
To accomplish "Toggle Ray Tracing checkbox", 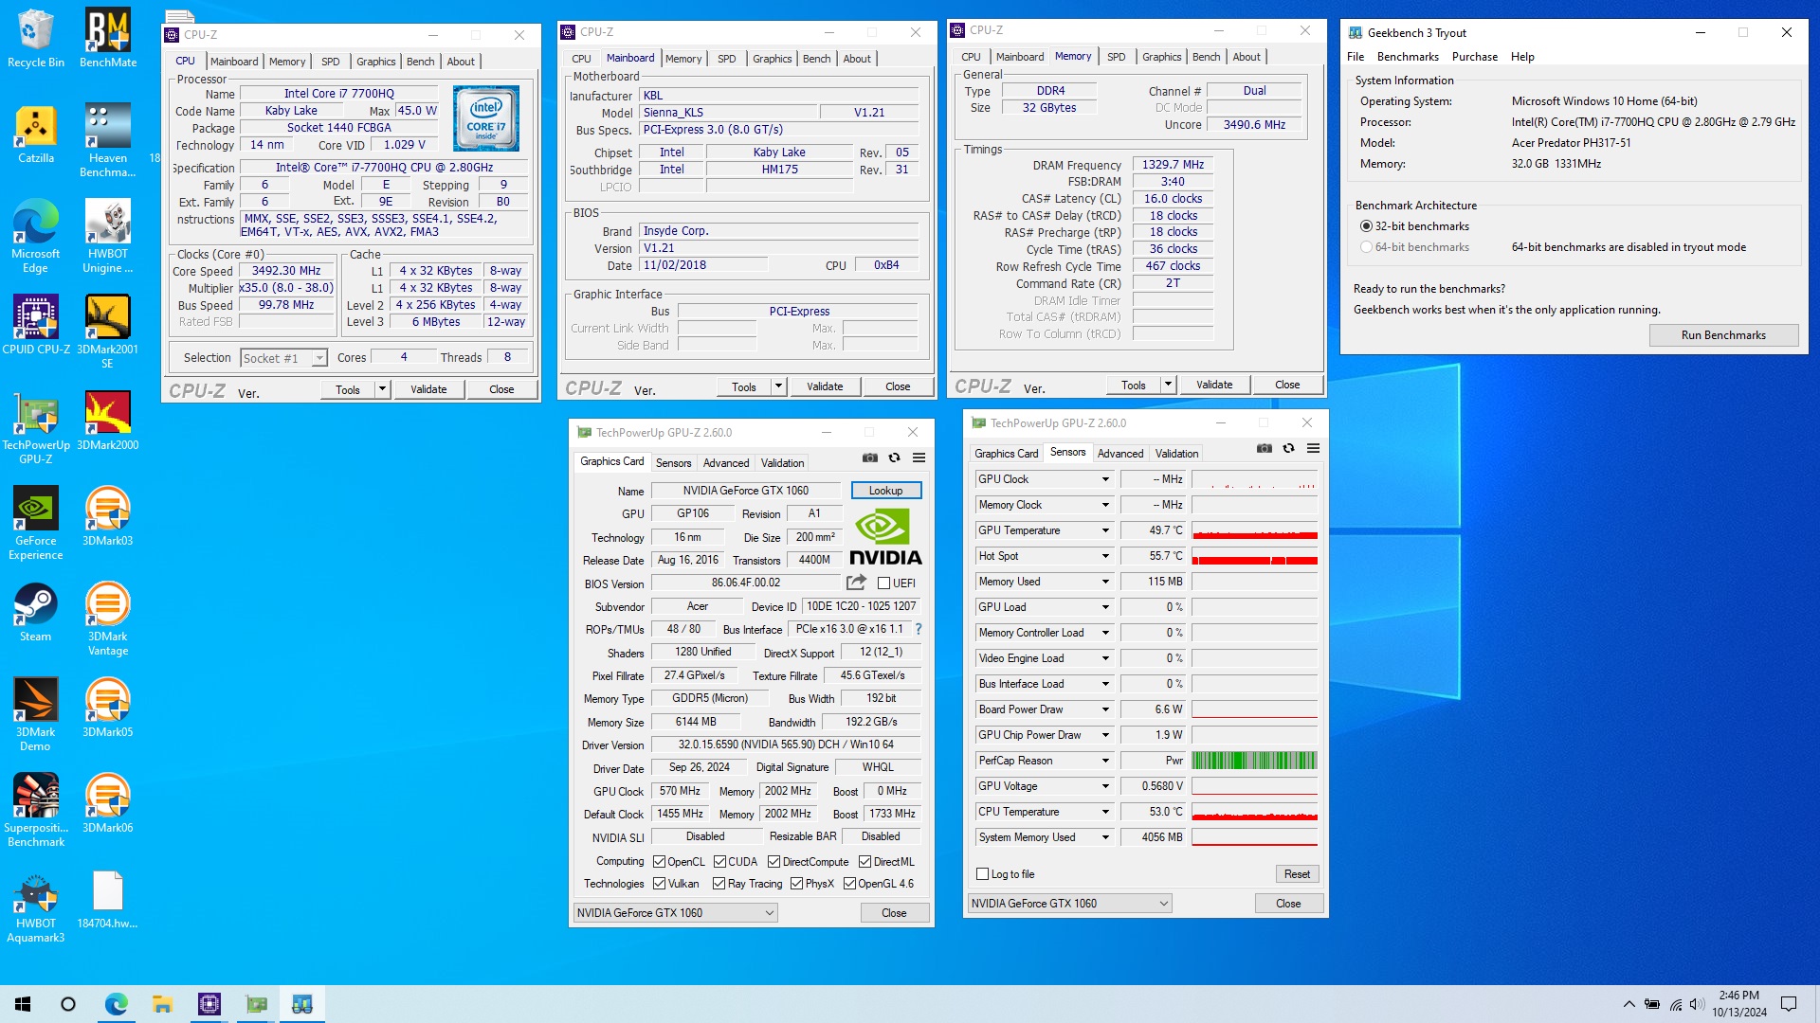I will coord(719,884).
